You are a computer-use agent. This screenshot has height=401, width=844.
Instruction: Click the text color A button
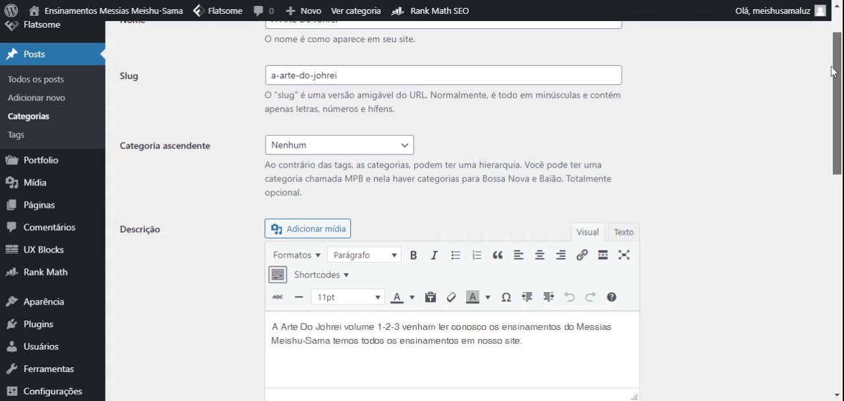tap(397, 297)
